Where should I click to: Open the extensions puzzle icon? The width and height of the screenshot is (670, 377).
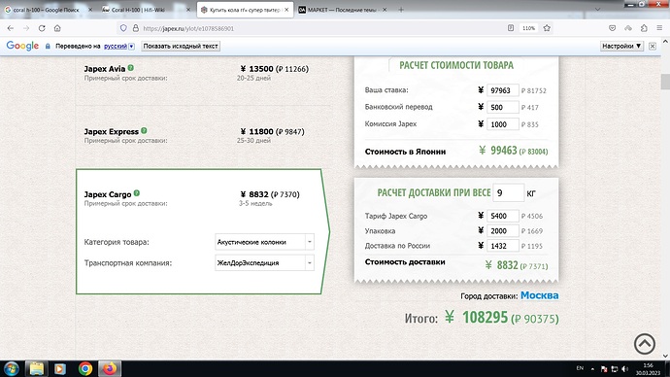[644, 28]
